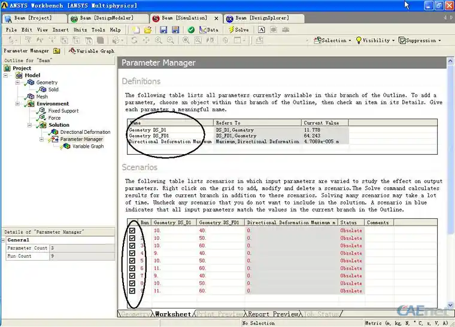Click the second Save As disk icon

click(175, 30)
